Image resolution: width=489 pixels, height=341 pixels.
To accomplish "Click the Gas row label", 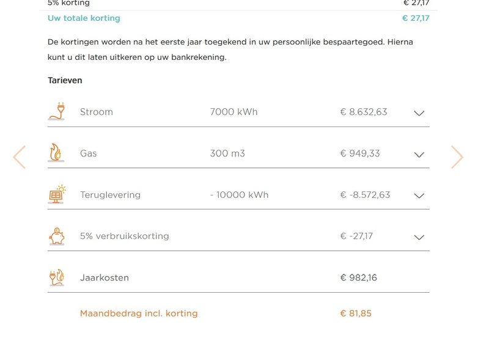I will coord(89,153).
